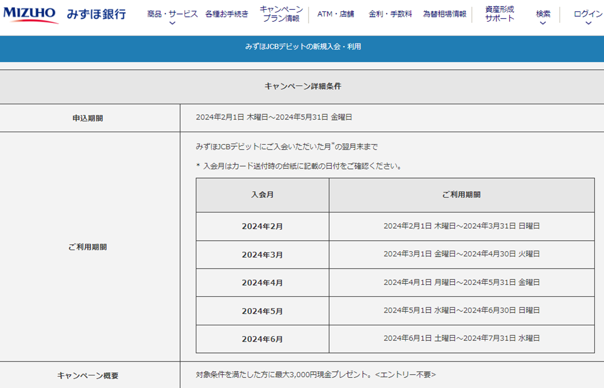Image resolution: width=604 pixels, height=388 pixels.
Task: Click period ending 2024年6月30日 日曜日
Action: [461, 310]
